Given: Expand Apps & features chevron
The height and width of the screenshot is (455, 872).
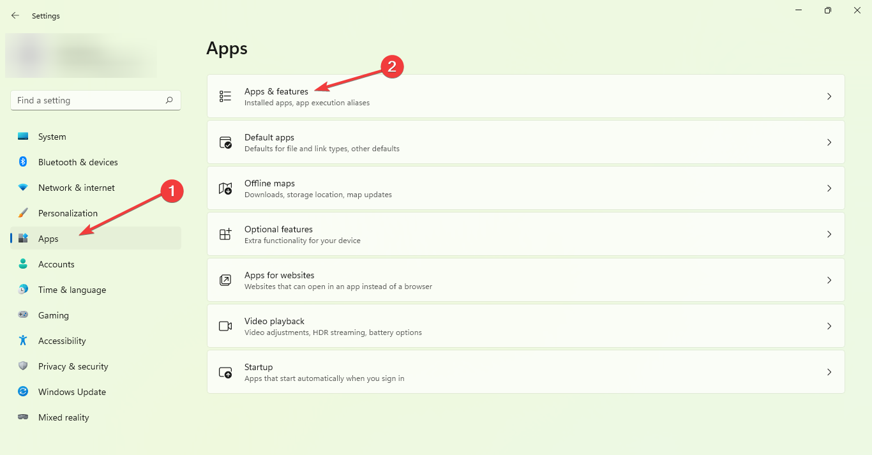Looking at the screenshot, I should point(829,96).
